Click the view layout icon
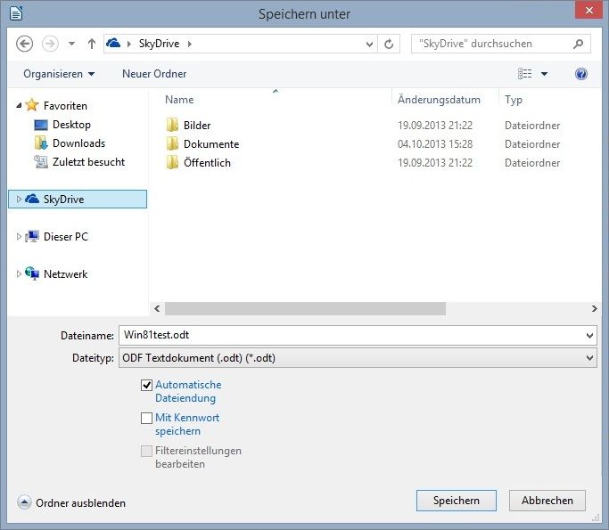The height and width of the screenshot is (530, 609). 525,74
